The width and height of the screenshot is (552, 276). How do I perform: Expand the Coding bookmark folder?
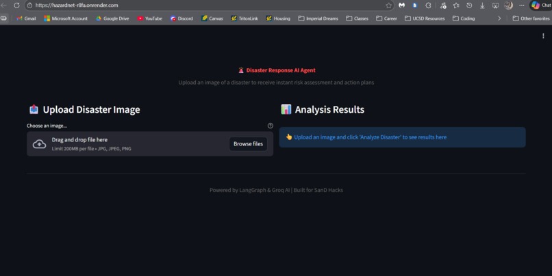coord(464,18)
